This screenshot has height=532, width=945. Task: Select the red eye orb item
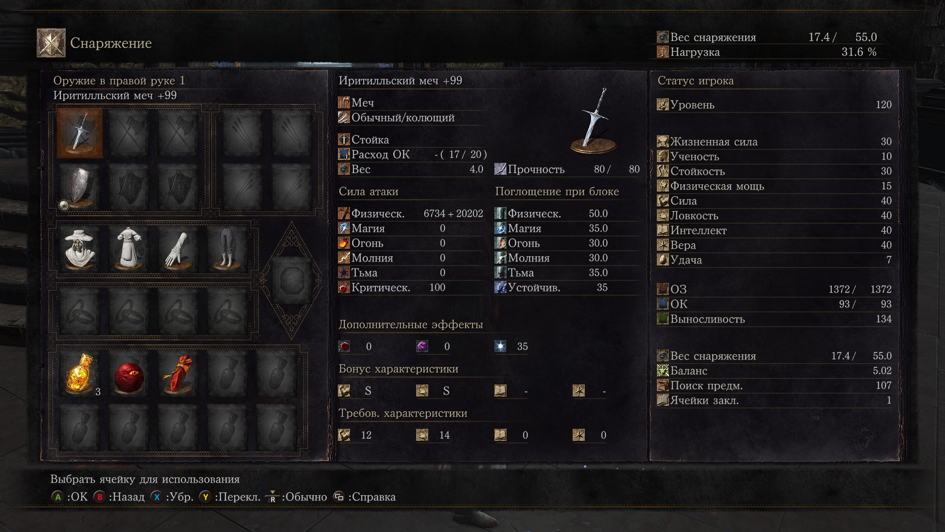click(x=129, y=374)
